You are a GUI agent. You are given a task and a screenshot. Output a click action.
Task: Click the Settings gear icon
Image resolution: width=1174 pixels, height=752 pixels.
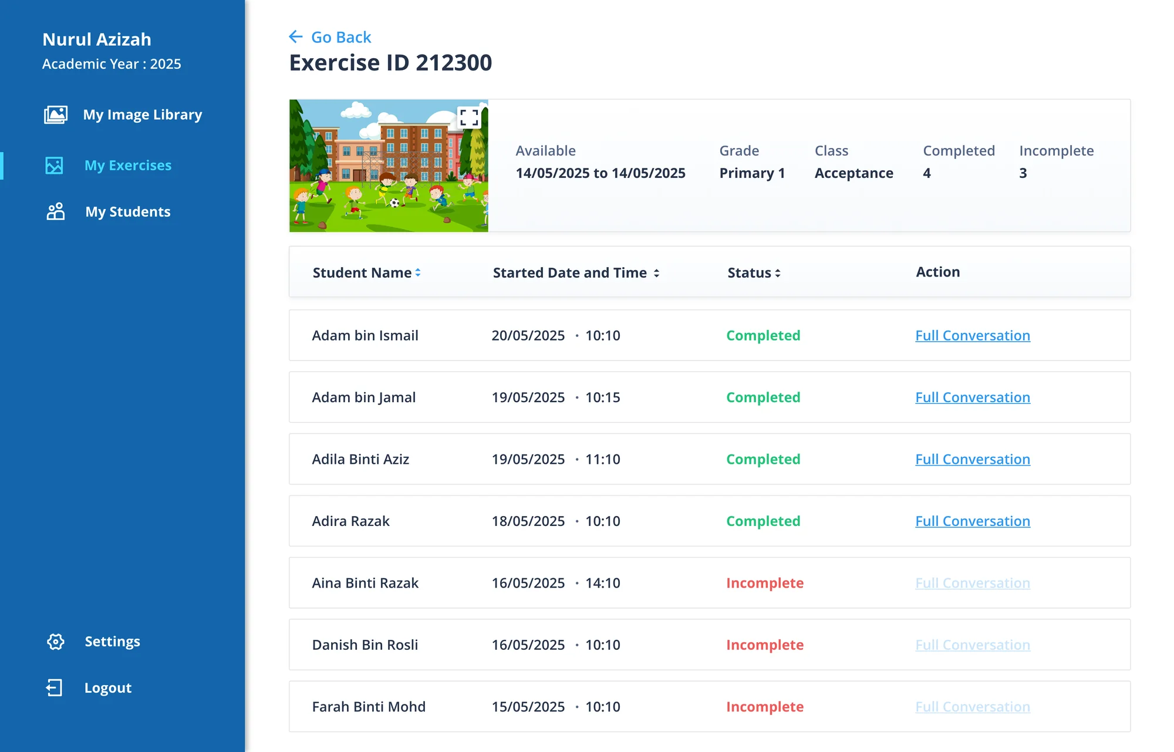coord(56,642)
